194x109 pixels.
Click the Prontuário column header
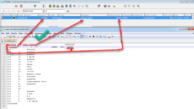[127, 15]
